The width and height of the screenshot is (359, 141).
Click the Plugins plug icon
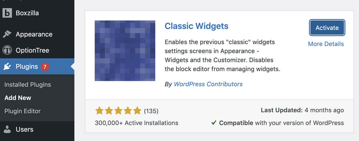point(7,67)
